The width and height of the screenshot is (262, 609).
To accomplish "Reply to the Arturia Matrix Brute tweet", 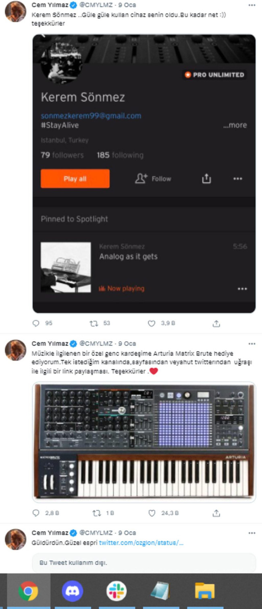I will 36,513.
